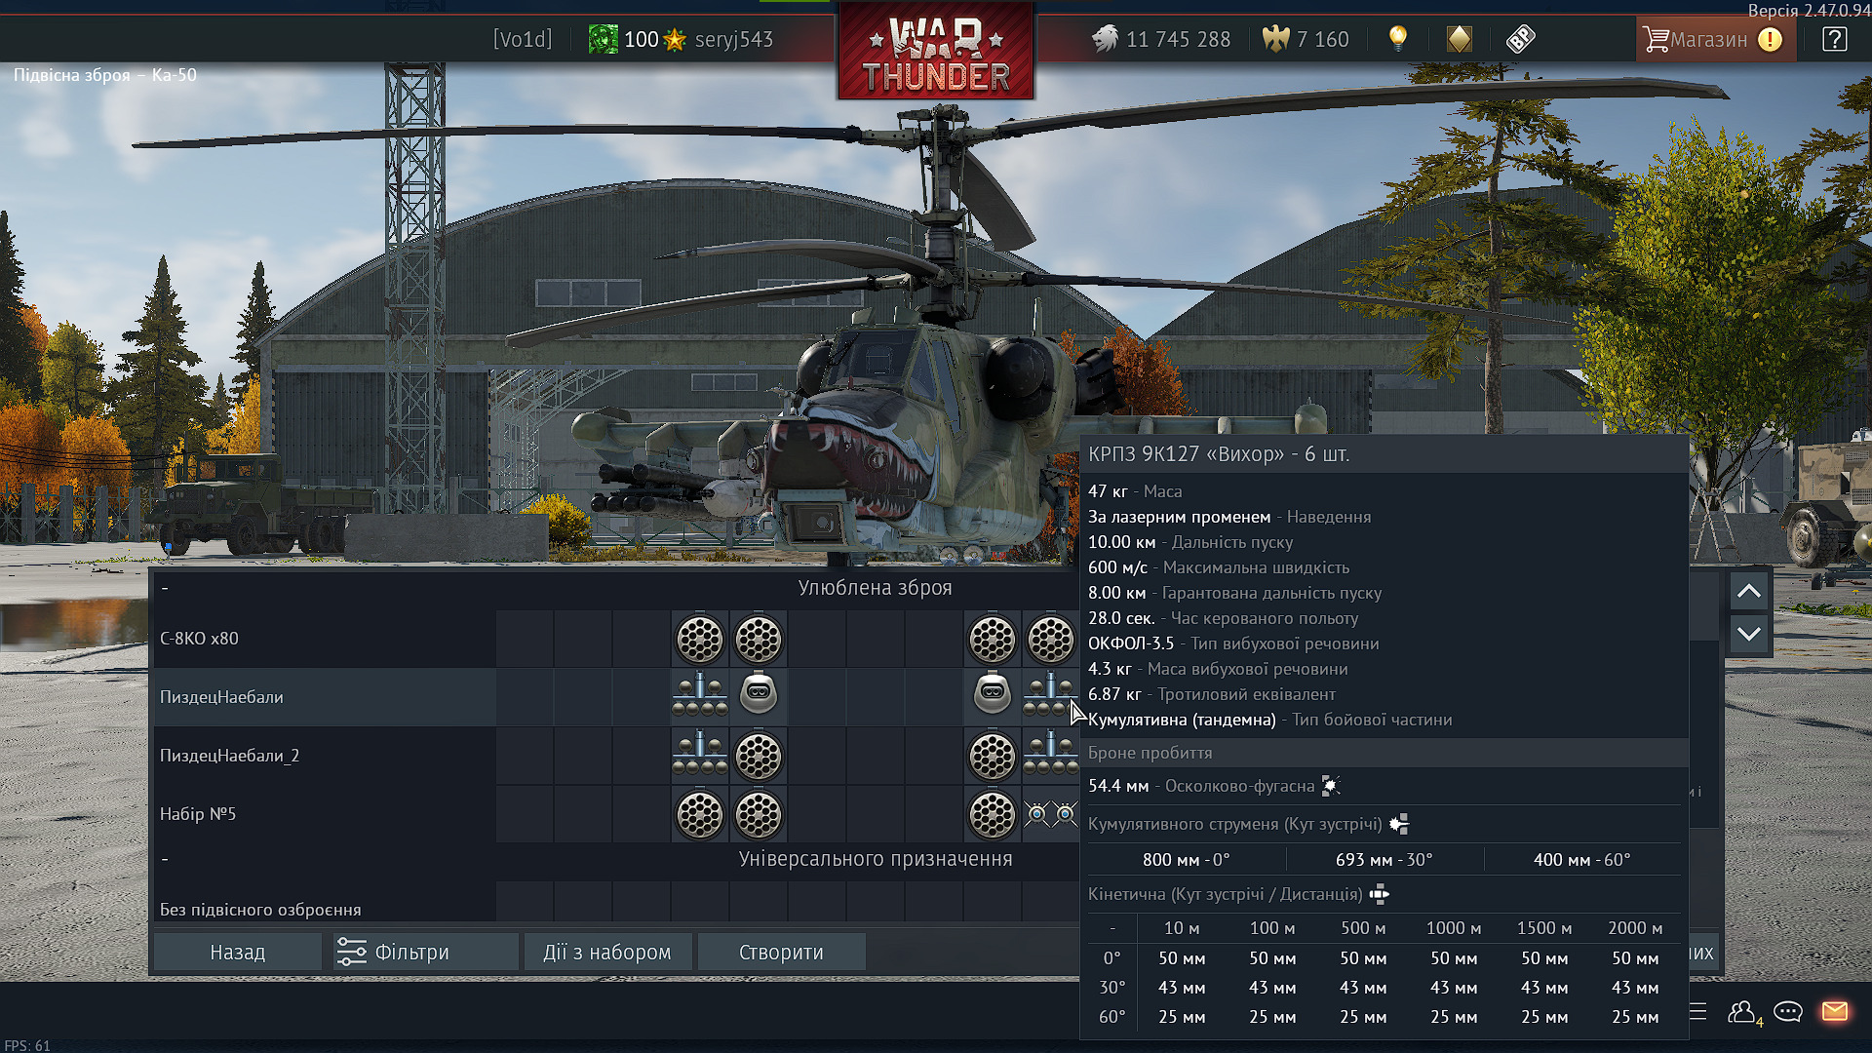Click the Підвісна зброя – Ка-50 title

pos(105,75)
